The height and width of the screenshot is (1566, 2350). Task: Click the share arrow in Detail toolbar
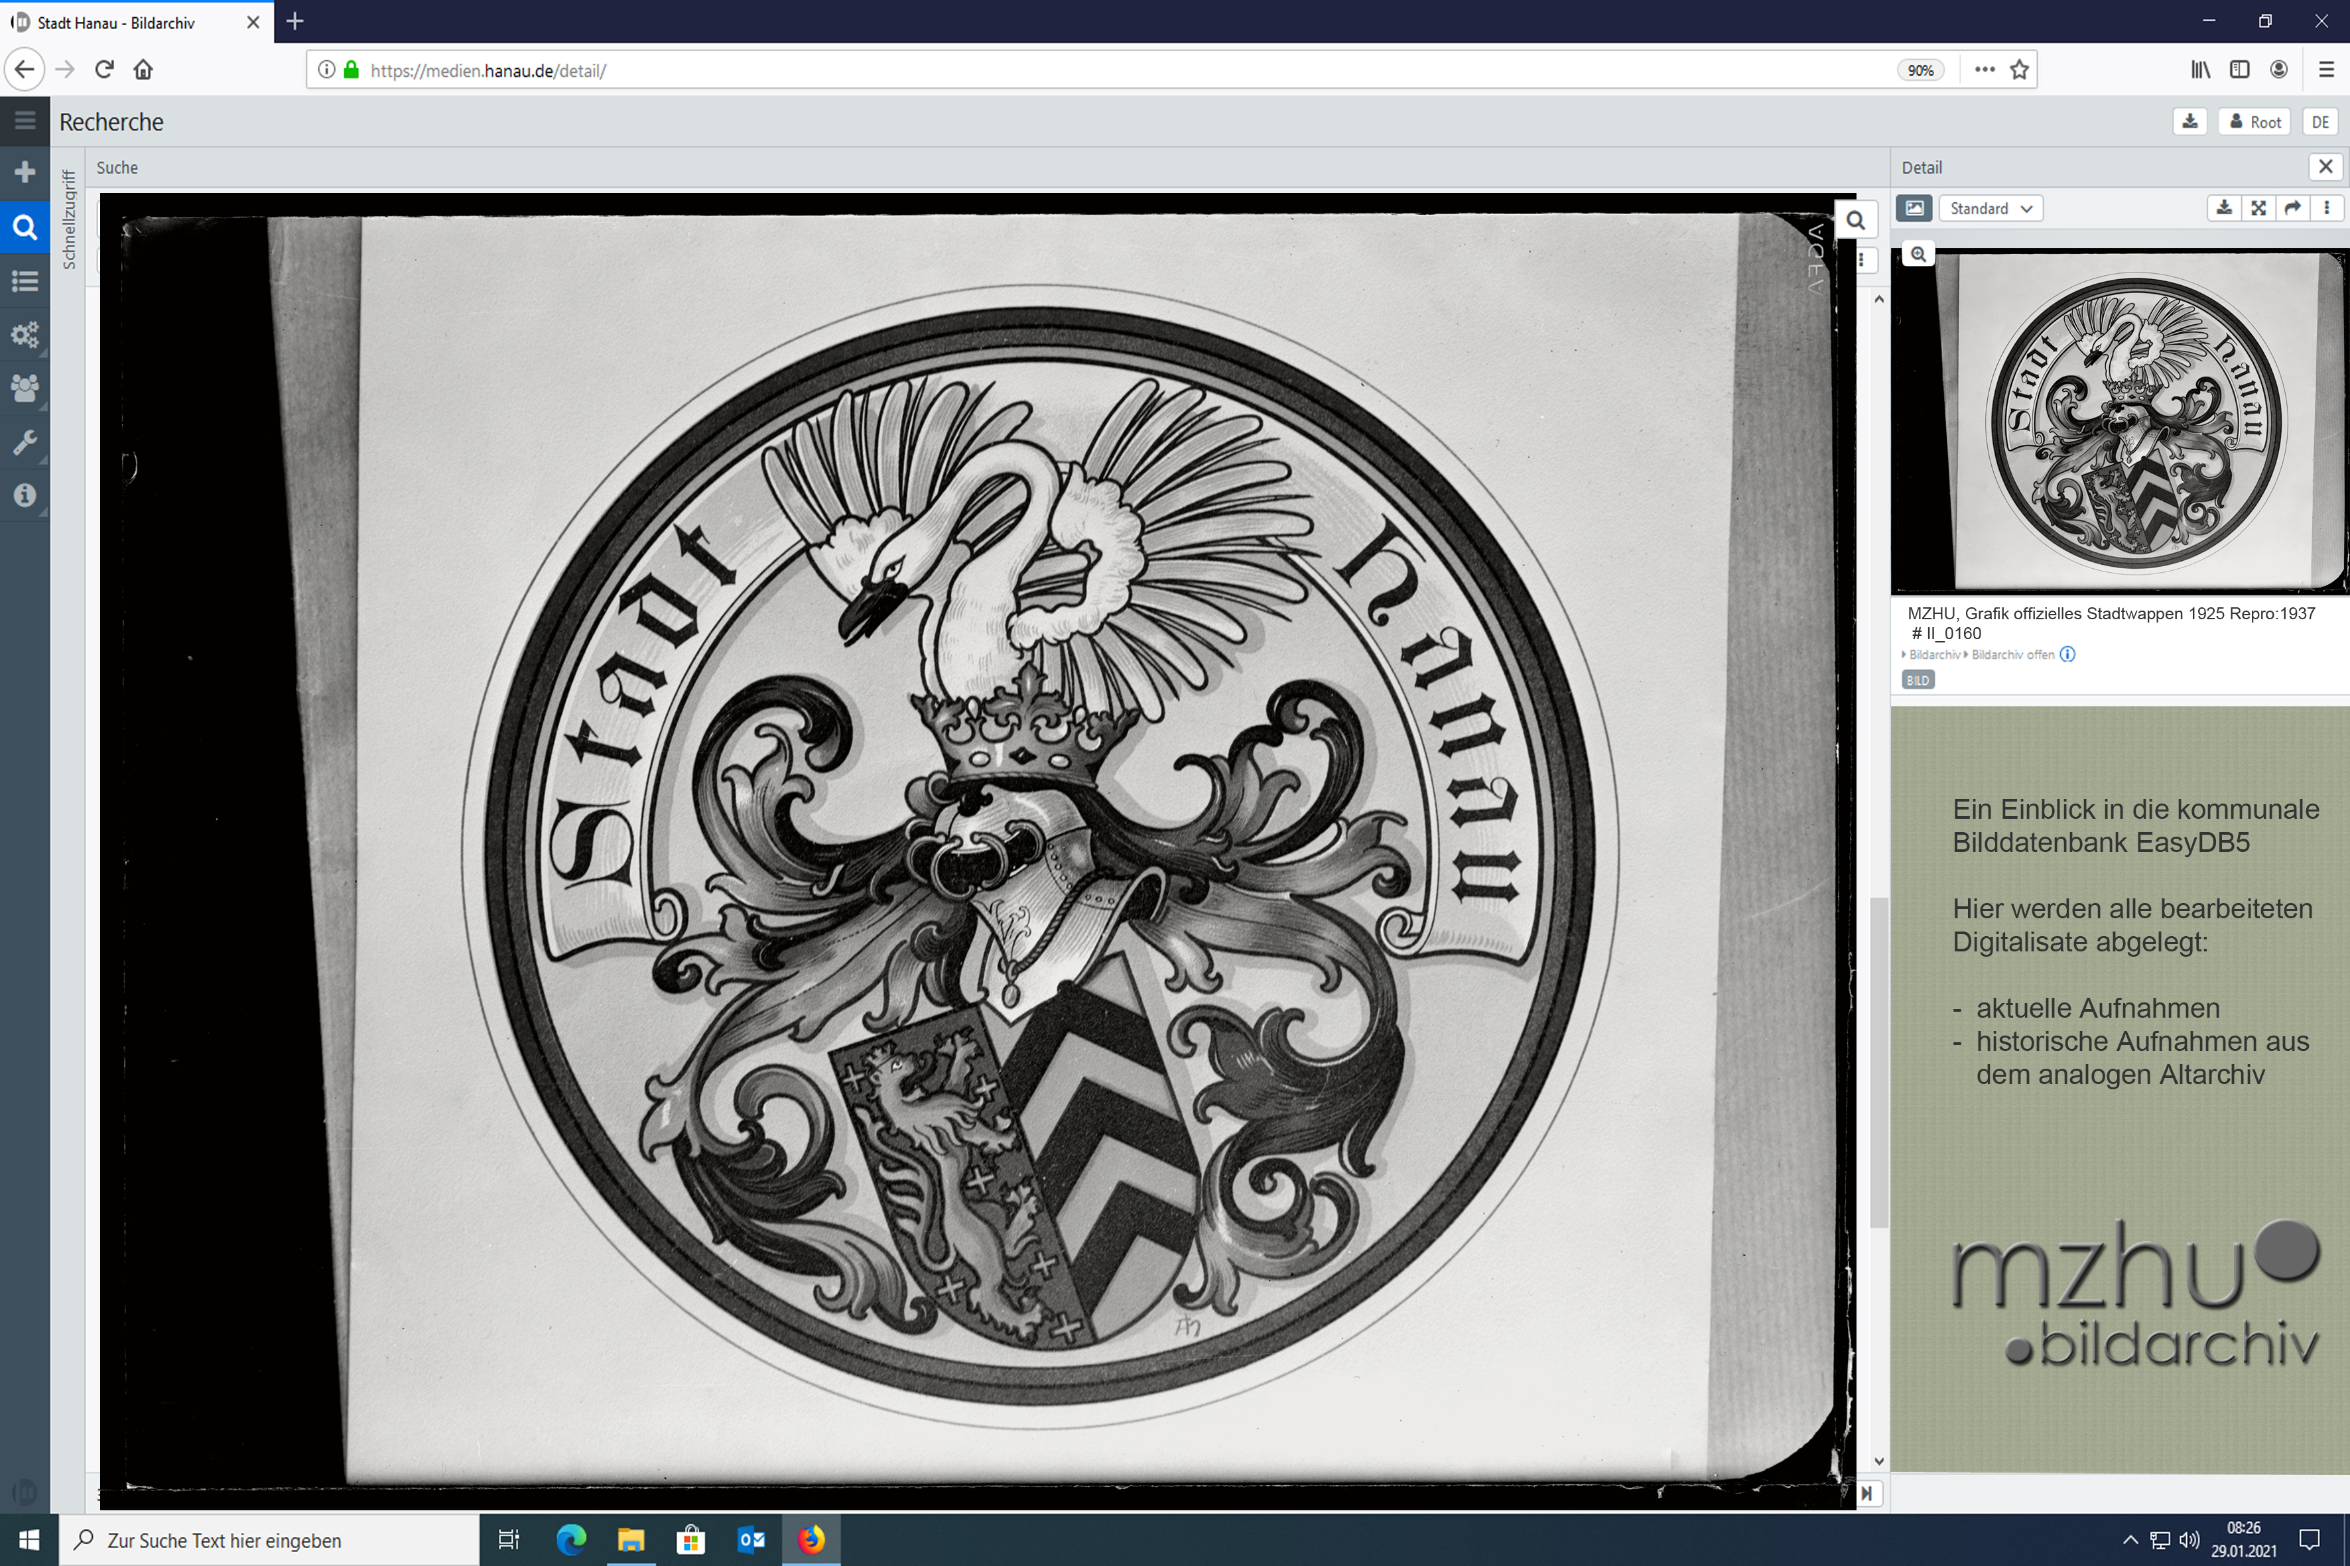[x=2292, y=208]
